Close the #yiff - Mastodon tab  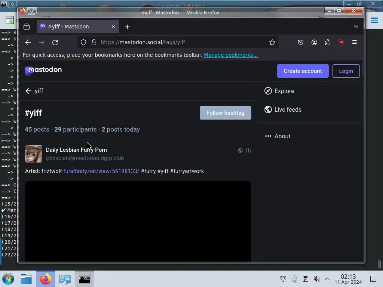[113, 27]
